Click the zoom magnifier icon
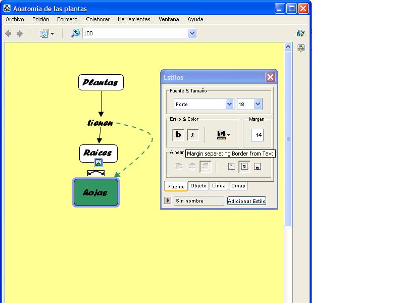The height and width of the screenshot is (303, 404). 75,33
